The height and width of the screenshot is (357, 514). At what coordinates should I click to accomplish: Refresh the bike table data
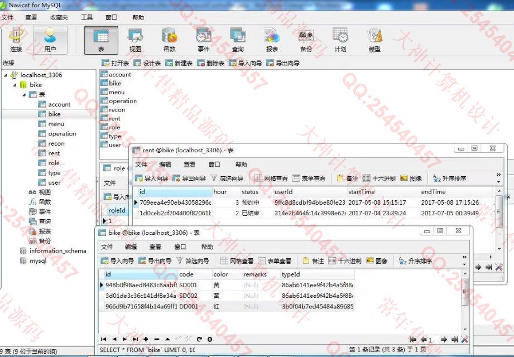point(199,339)
